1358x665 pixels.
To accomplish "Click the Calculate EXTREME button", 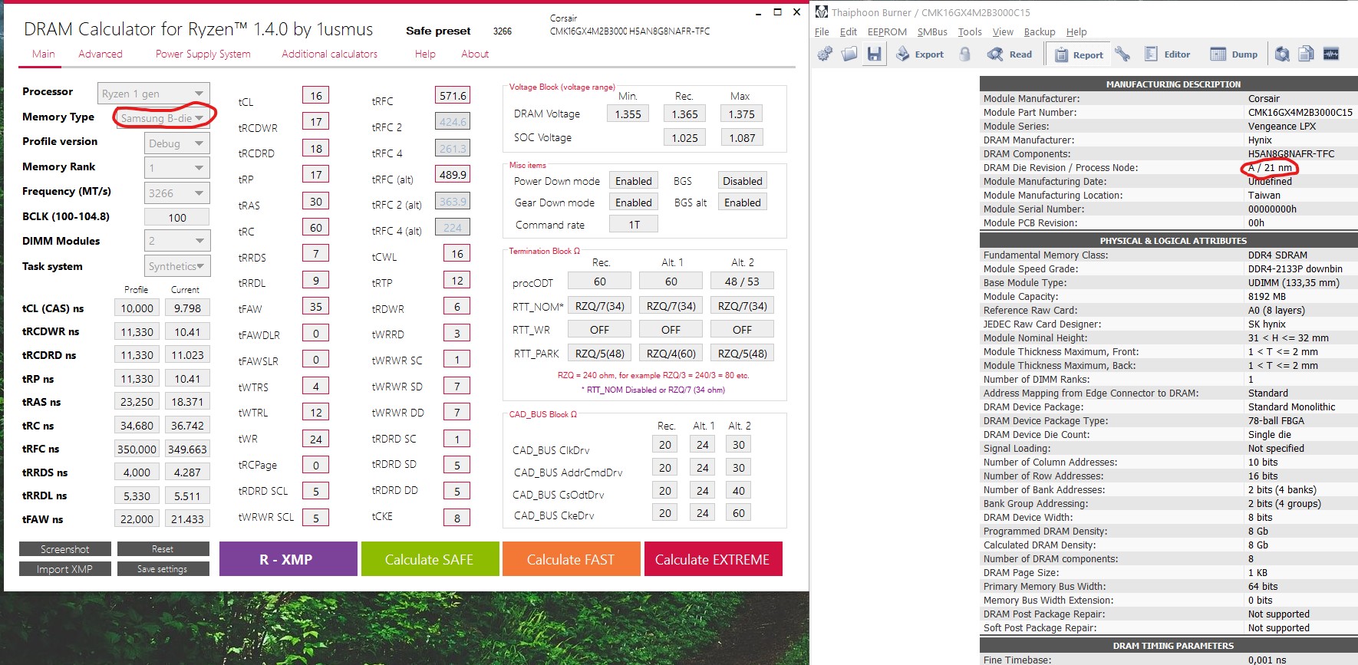I will (713, 559).
